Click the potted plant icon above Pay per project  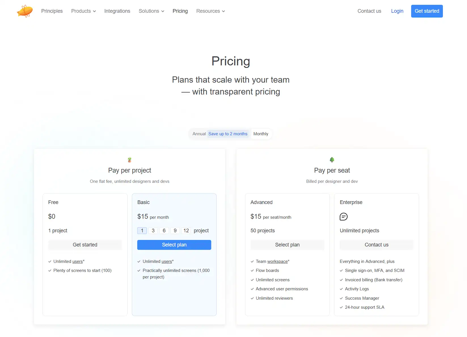click(x=130, y=160)
